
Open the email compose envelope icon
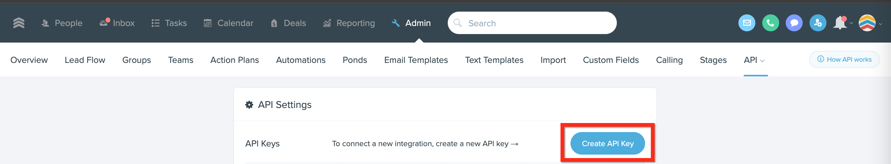(x=747, y=23)
